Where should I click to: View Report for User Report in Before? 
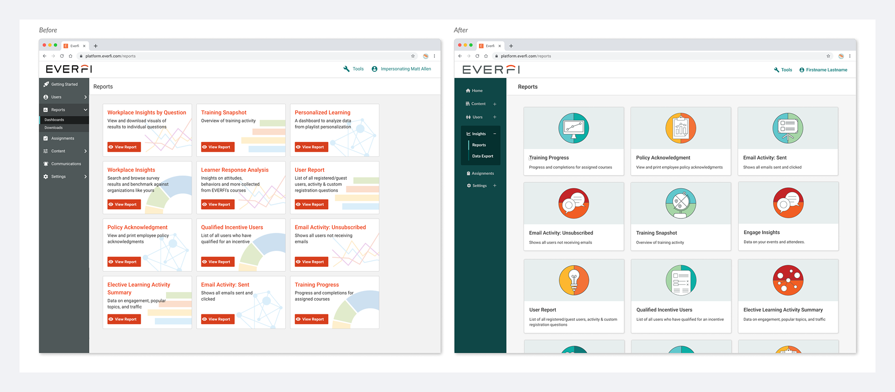311,204
